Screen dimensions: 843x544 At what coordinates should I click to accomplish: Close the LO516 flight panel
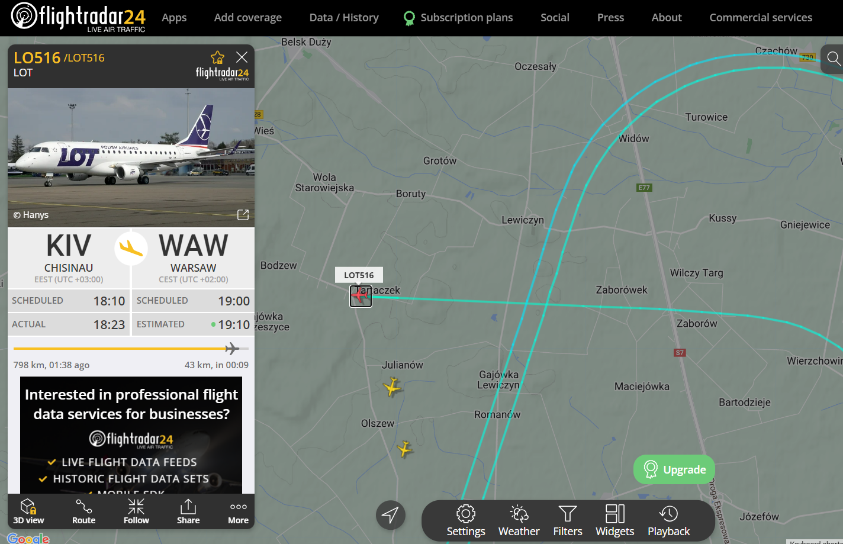242,57
